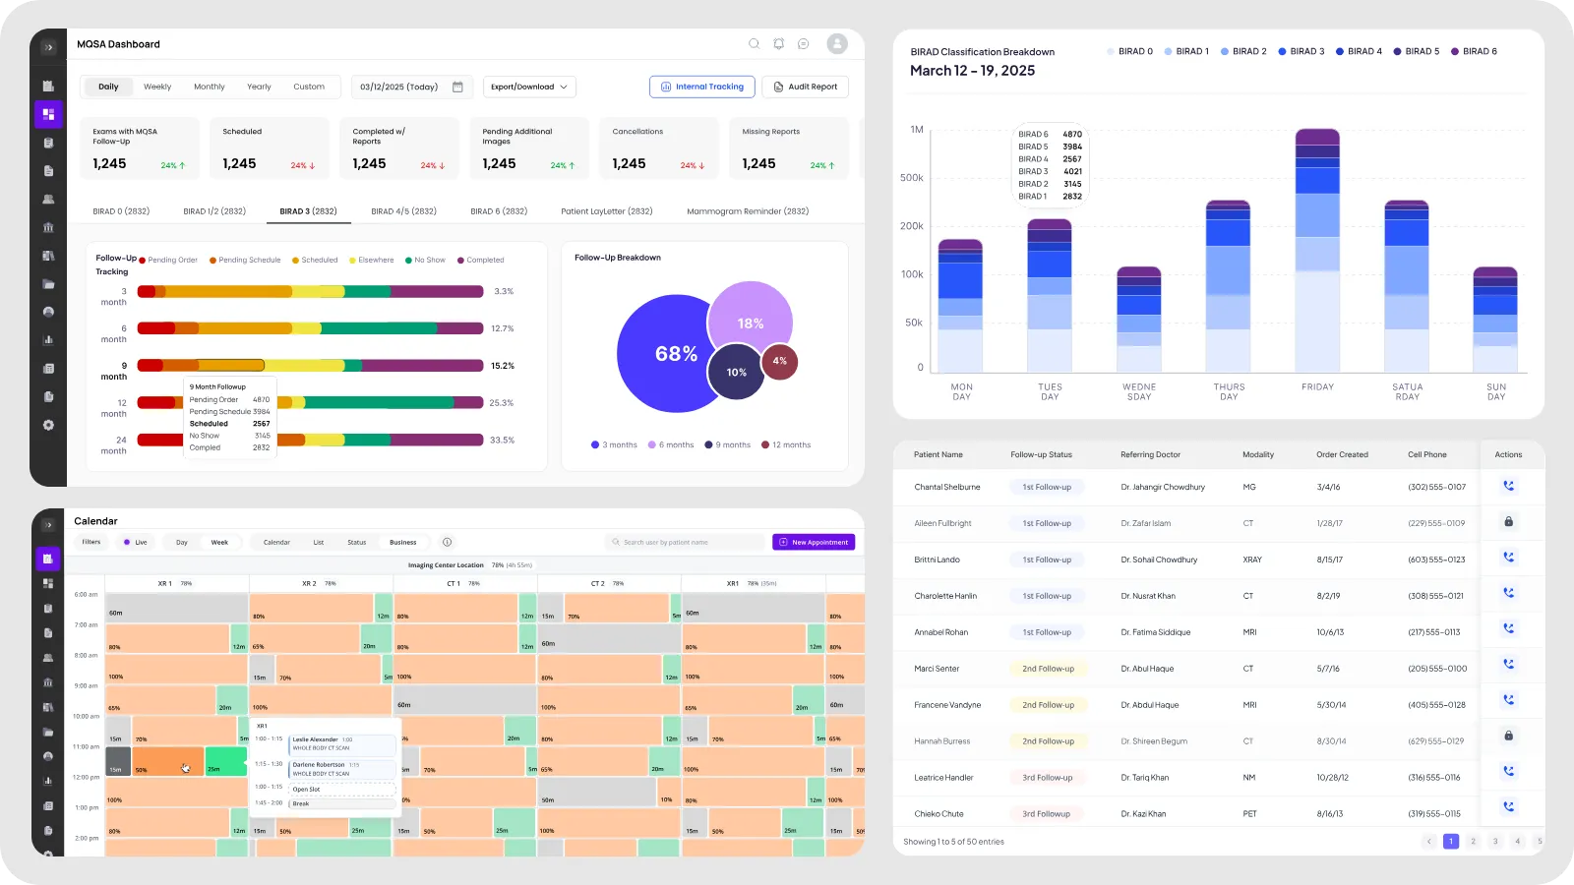Open the Audit Report button
Viewport: 1574px width, 885px height.
[x=806, y=87]
